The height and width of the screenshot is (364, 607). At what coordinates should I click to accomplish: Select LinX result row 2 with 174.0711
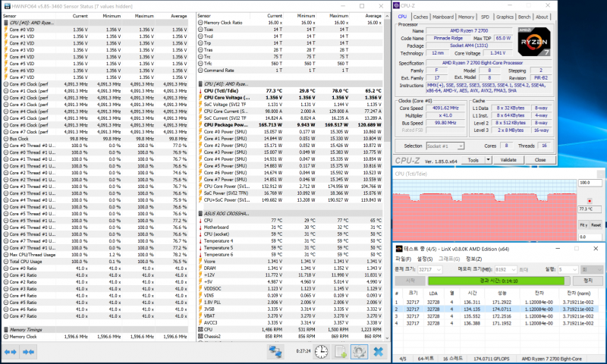tap(496, 309)
